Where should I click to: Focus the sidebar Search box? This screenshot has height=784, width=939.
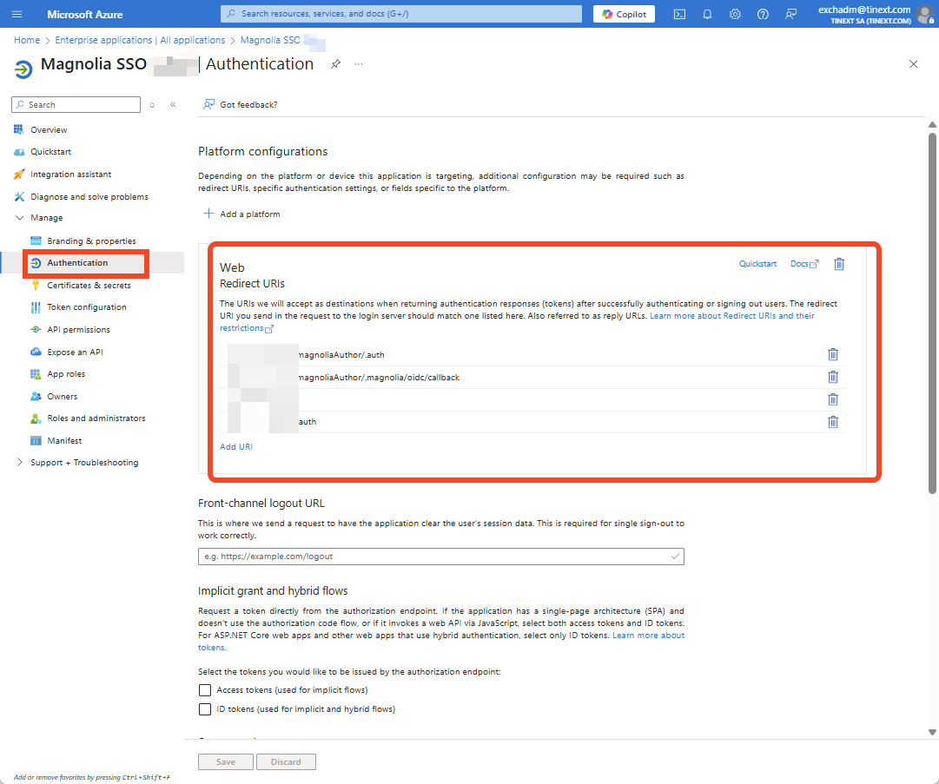(x=76, y=105)
